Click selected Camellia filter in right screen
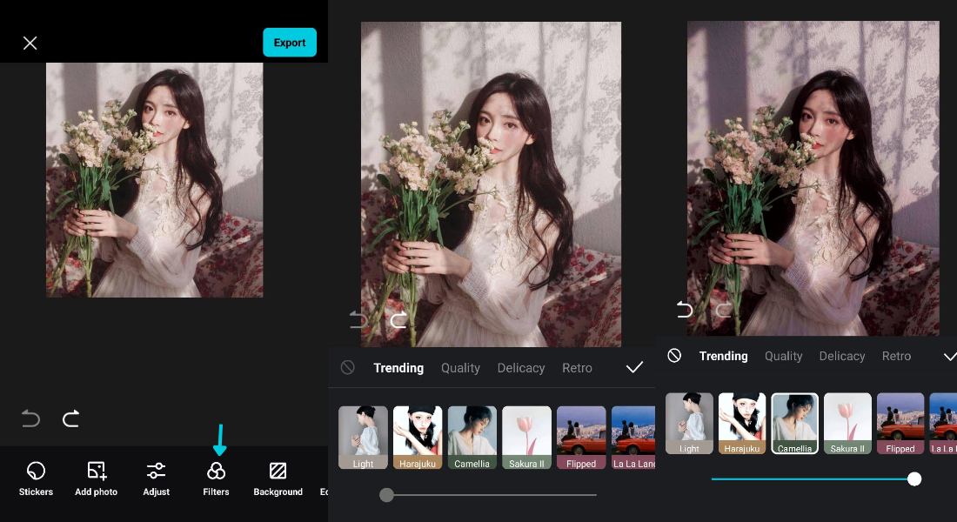This screenshot has width=957, height=522. tap(794, 423)
